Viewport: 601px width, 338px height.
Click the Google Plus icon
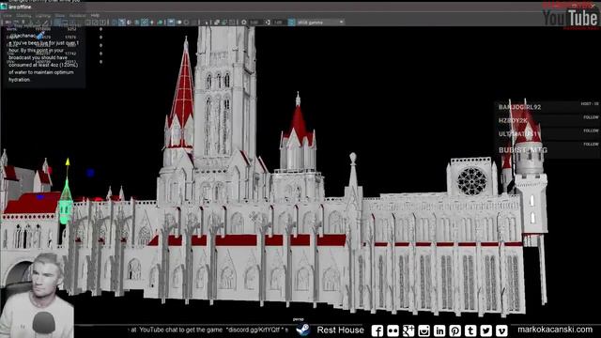[408, 330]
